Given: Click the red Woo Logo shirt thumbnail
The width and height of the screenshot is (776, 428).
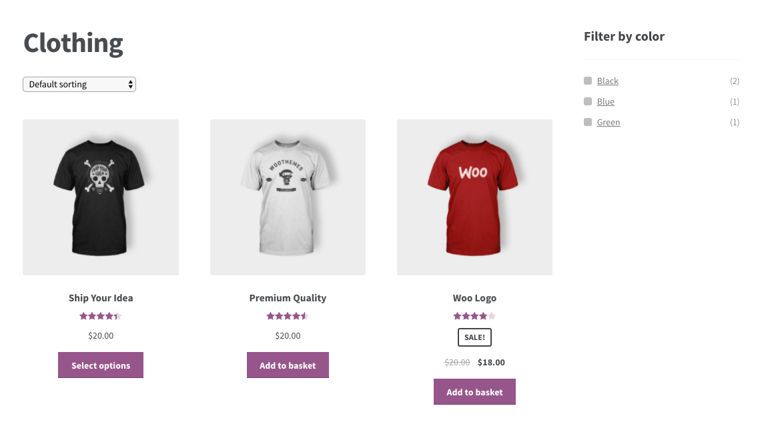Looking at the screenshot, I should (x=474, y=197).
